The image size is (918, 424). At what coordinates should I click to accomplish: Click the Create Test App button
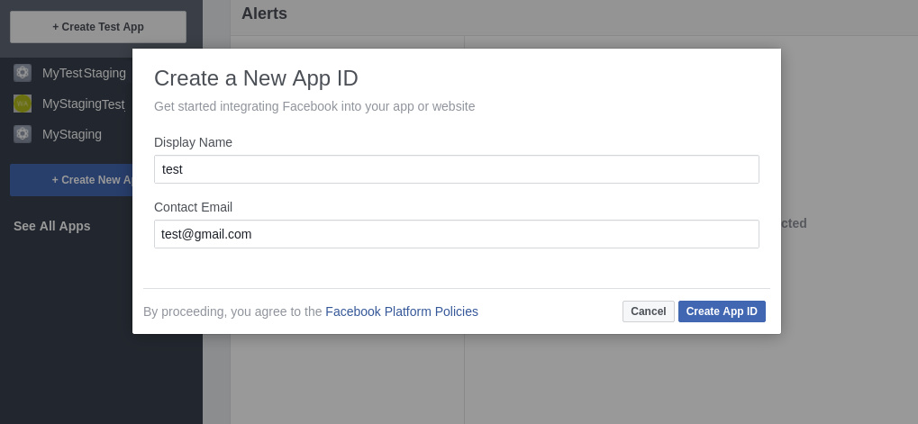pos(98,27)
